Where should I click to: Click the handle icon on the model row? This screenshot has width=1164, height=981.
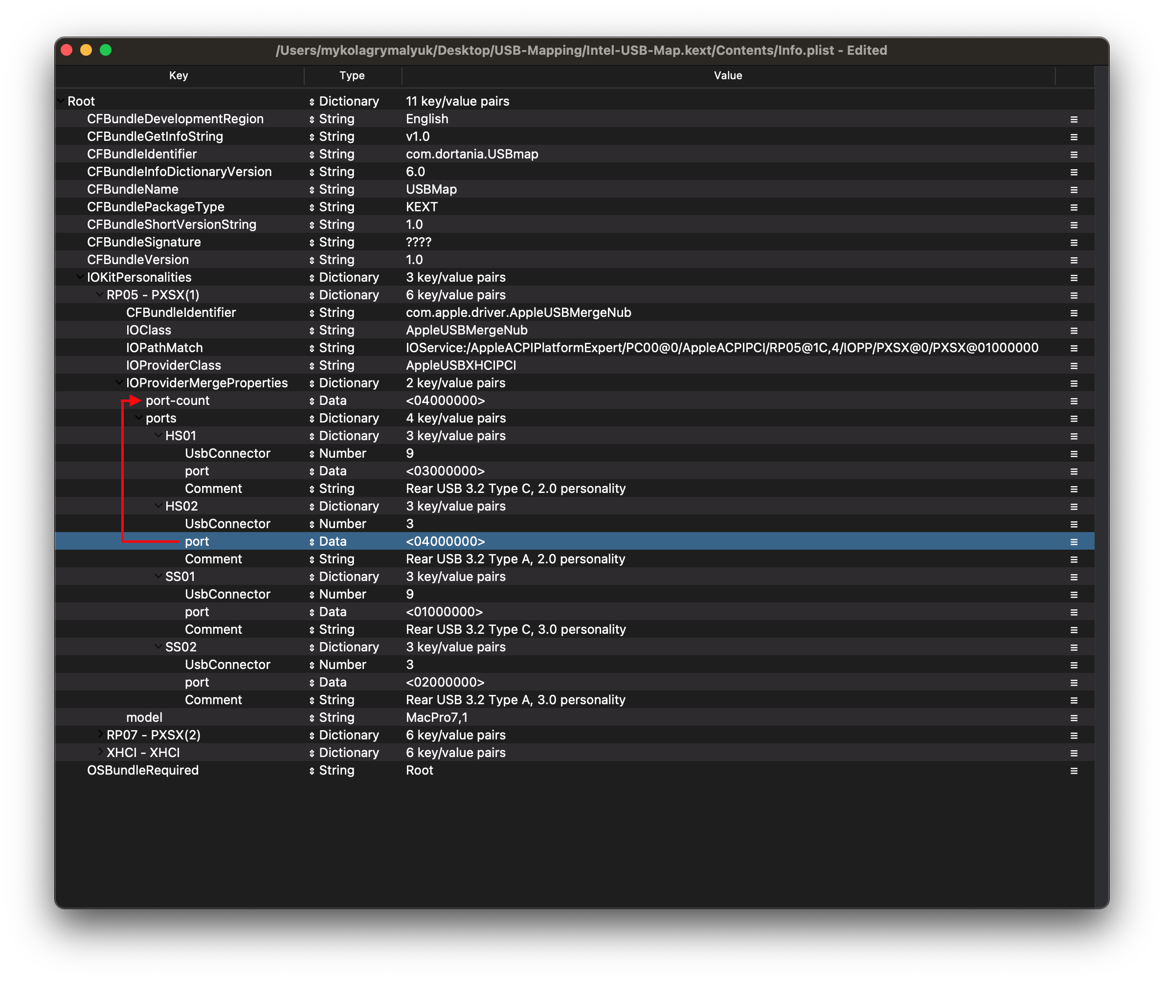tap(1074, 718)
